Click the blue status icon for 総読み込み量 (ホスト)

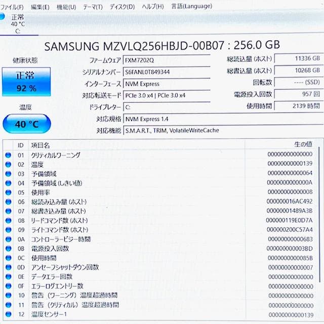coord(8,201)
